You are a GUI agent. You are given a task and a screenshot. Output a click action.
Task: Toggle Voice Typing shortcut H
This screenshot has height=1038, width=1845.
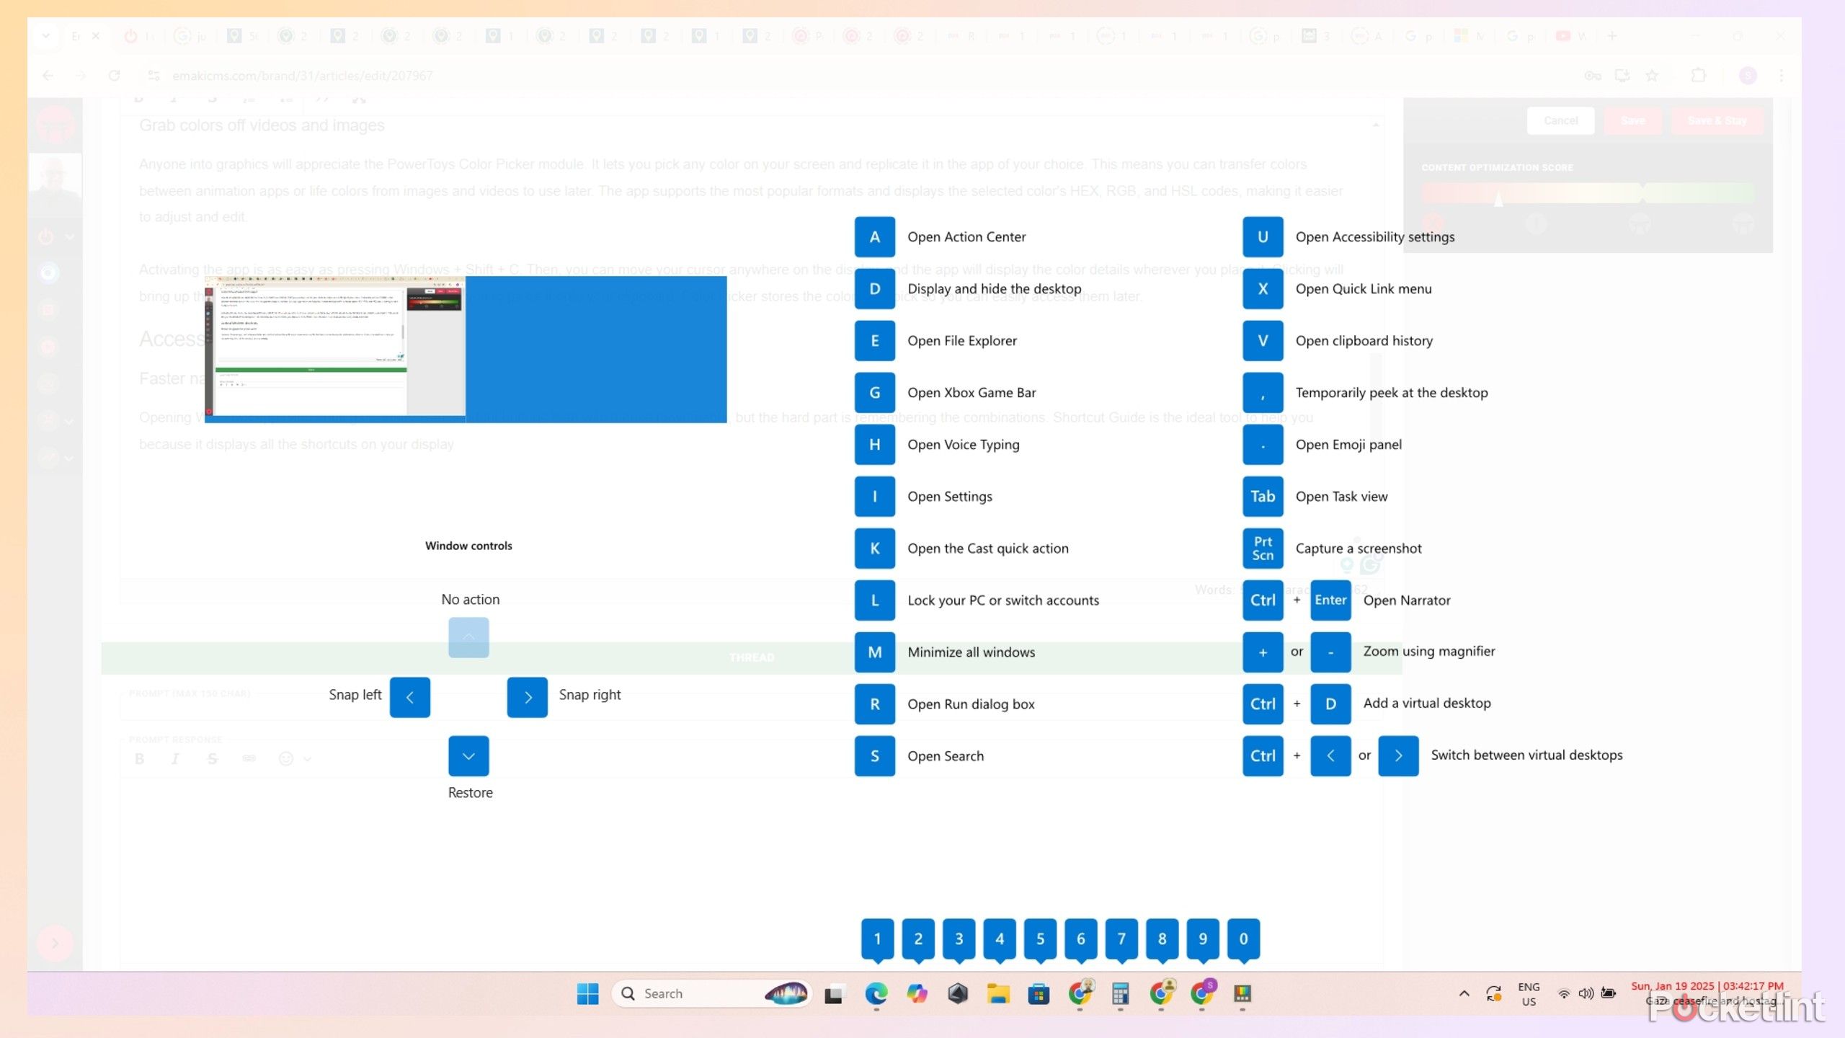click(x=874, y=443)
